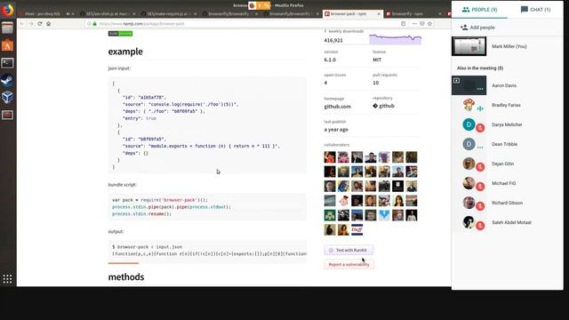Launch Steam from the dock
Image resolution: width=569 pixels, height=320 pixels.
(x=7, y=80)
